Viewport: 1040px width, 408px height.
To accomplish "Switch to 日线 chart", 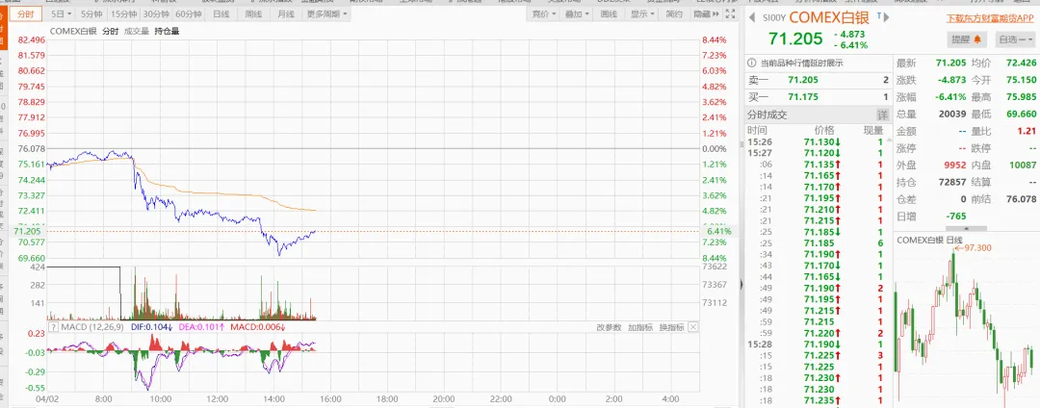I will click(222, 13).
